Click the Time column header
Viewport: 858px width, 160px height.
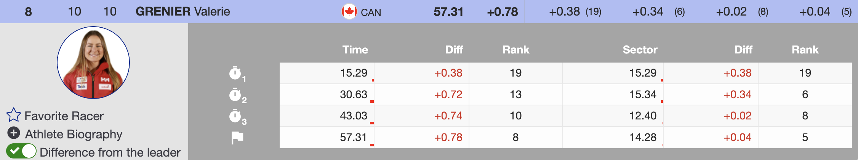click(355, 50)
